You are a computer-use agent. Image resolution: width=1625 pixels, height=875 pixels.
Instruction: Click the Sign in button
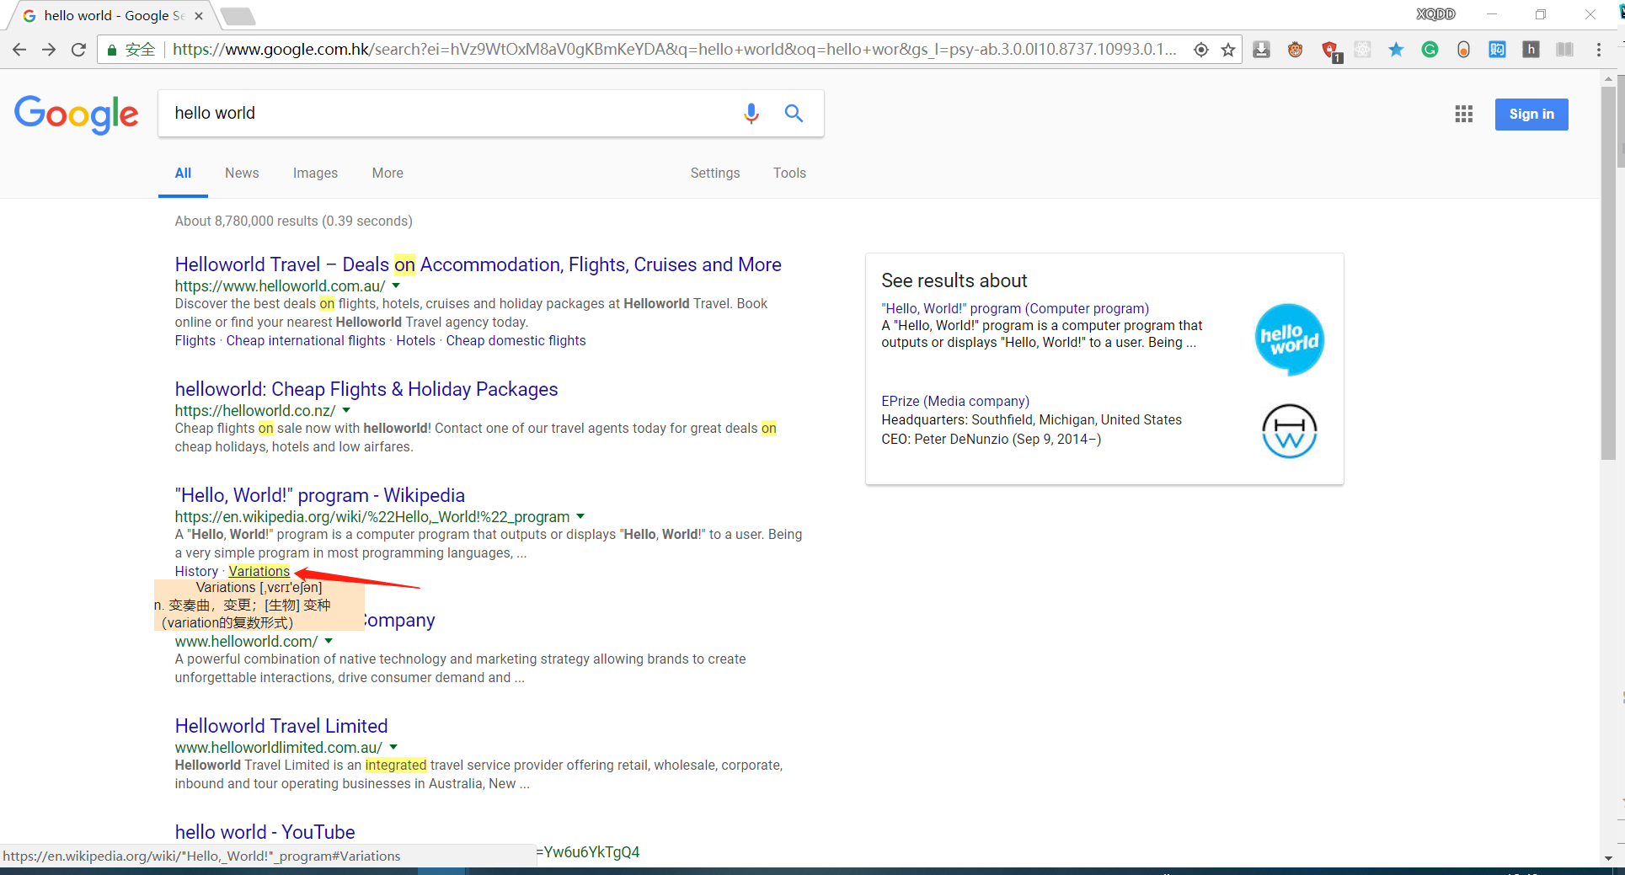tap(1531, 115)
